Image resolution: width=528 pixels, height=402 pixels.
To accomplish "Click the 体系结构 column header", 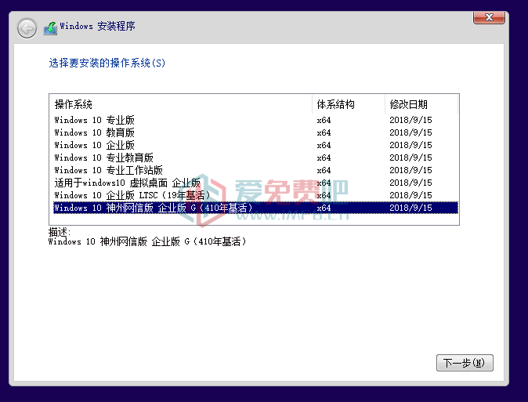I will pos(349,104).
